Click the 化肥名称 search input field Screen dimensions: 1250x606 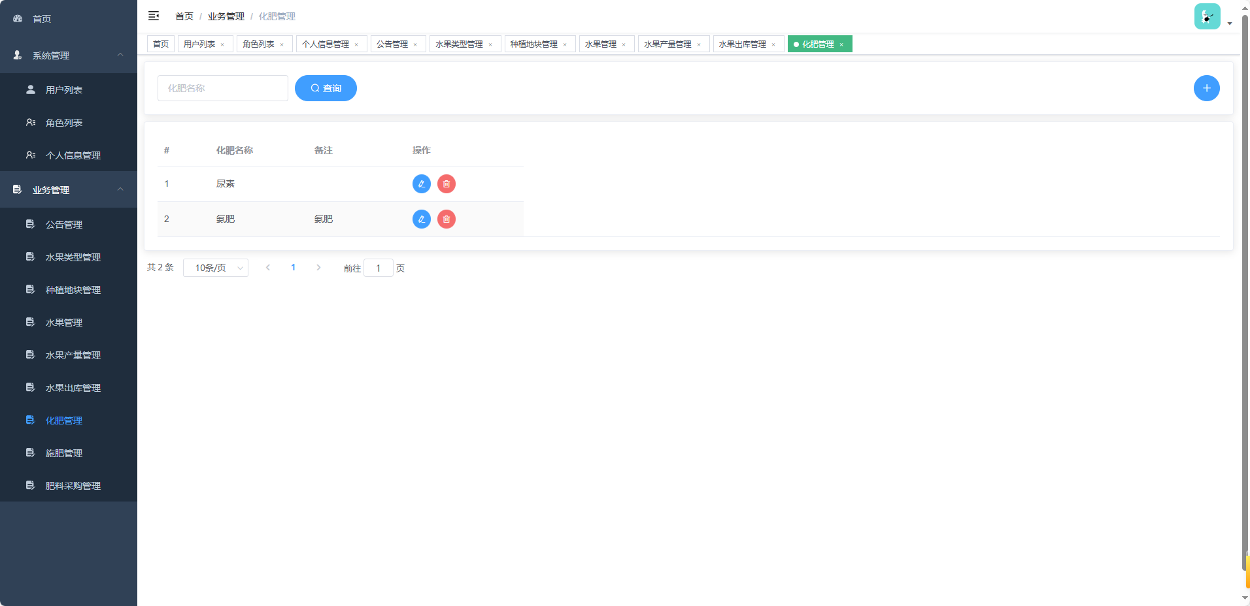pos(222,88)
